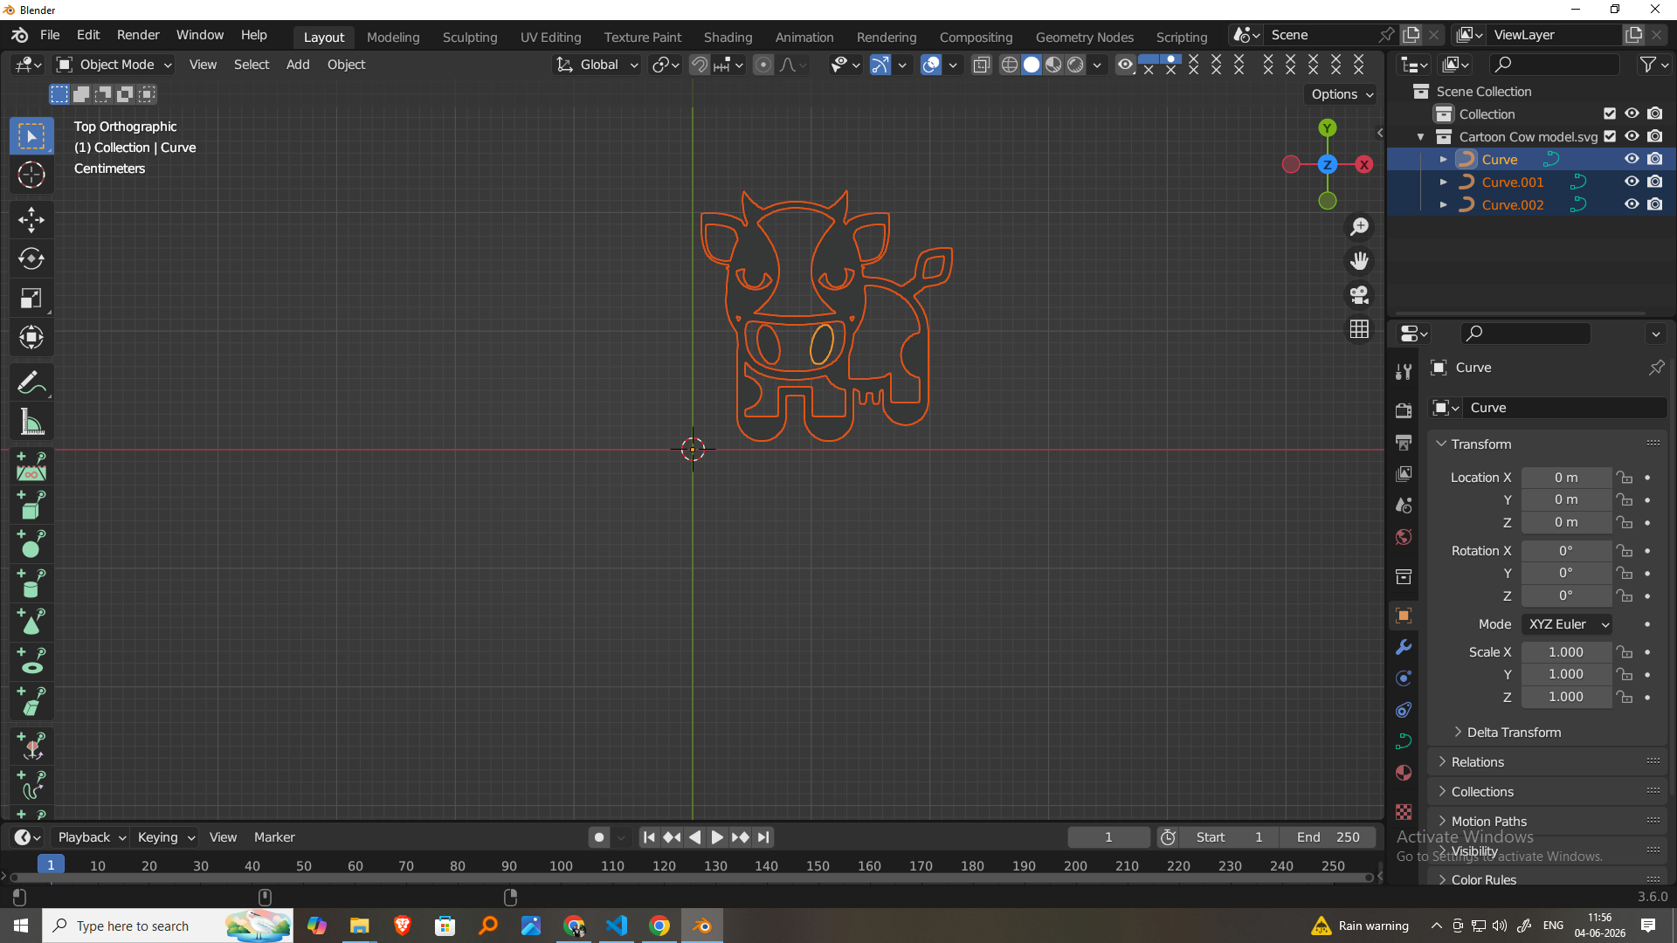The image size is (1677, 943).
Task: Open the File menu
Action: [x=50, y=35]
